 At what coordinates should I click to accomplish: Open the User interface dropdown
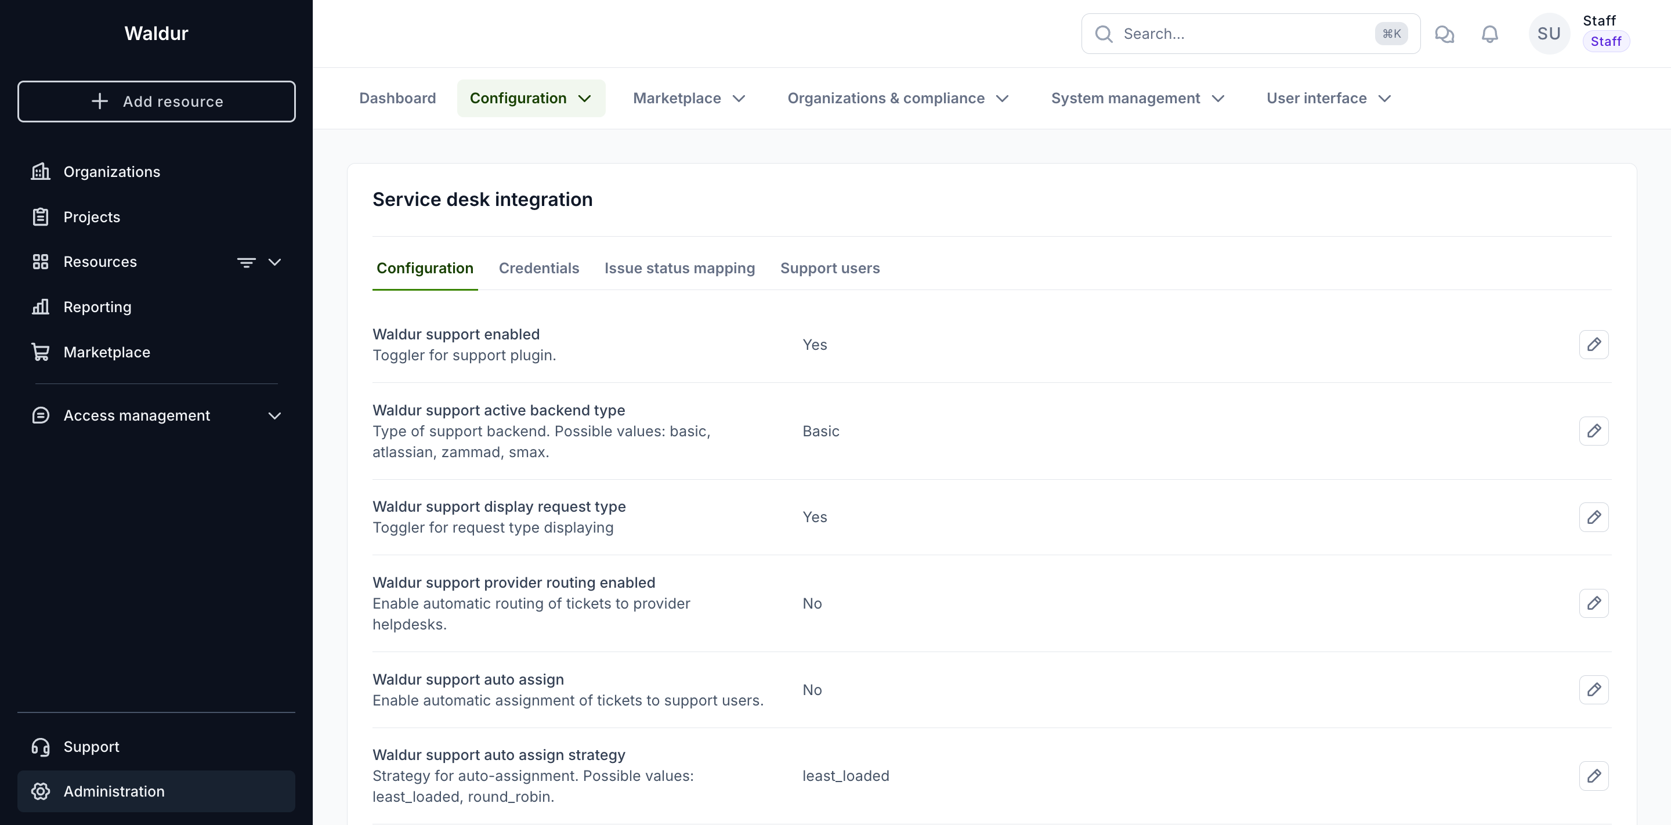pos(1329,98)
